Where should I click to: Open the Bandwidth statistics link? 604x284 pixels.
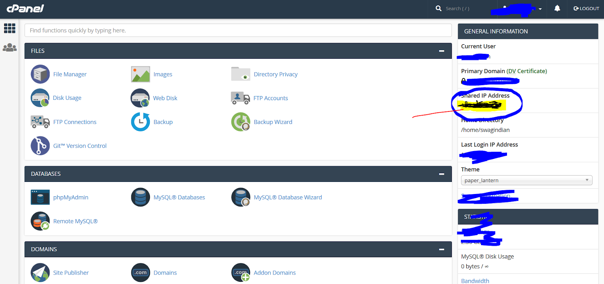(475, 281)
